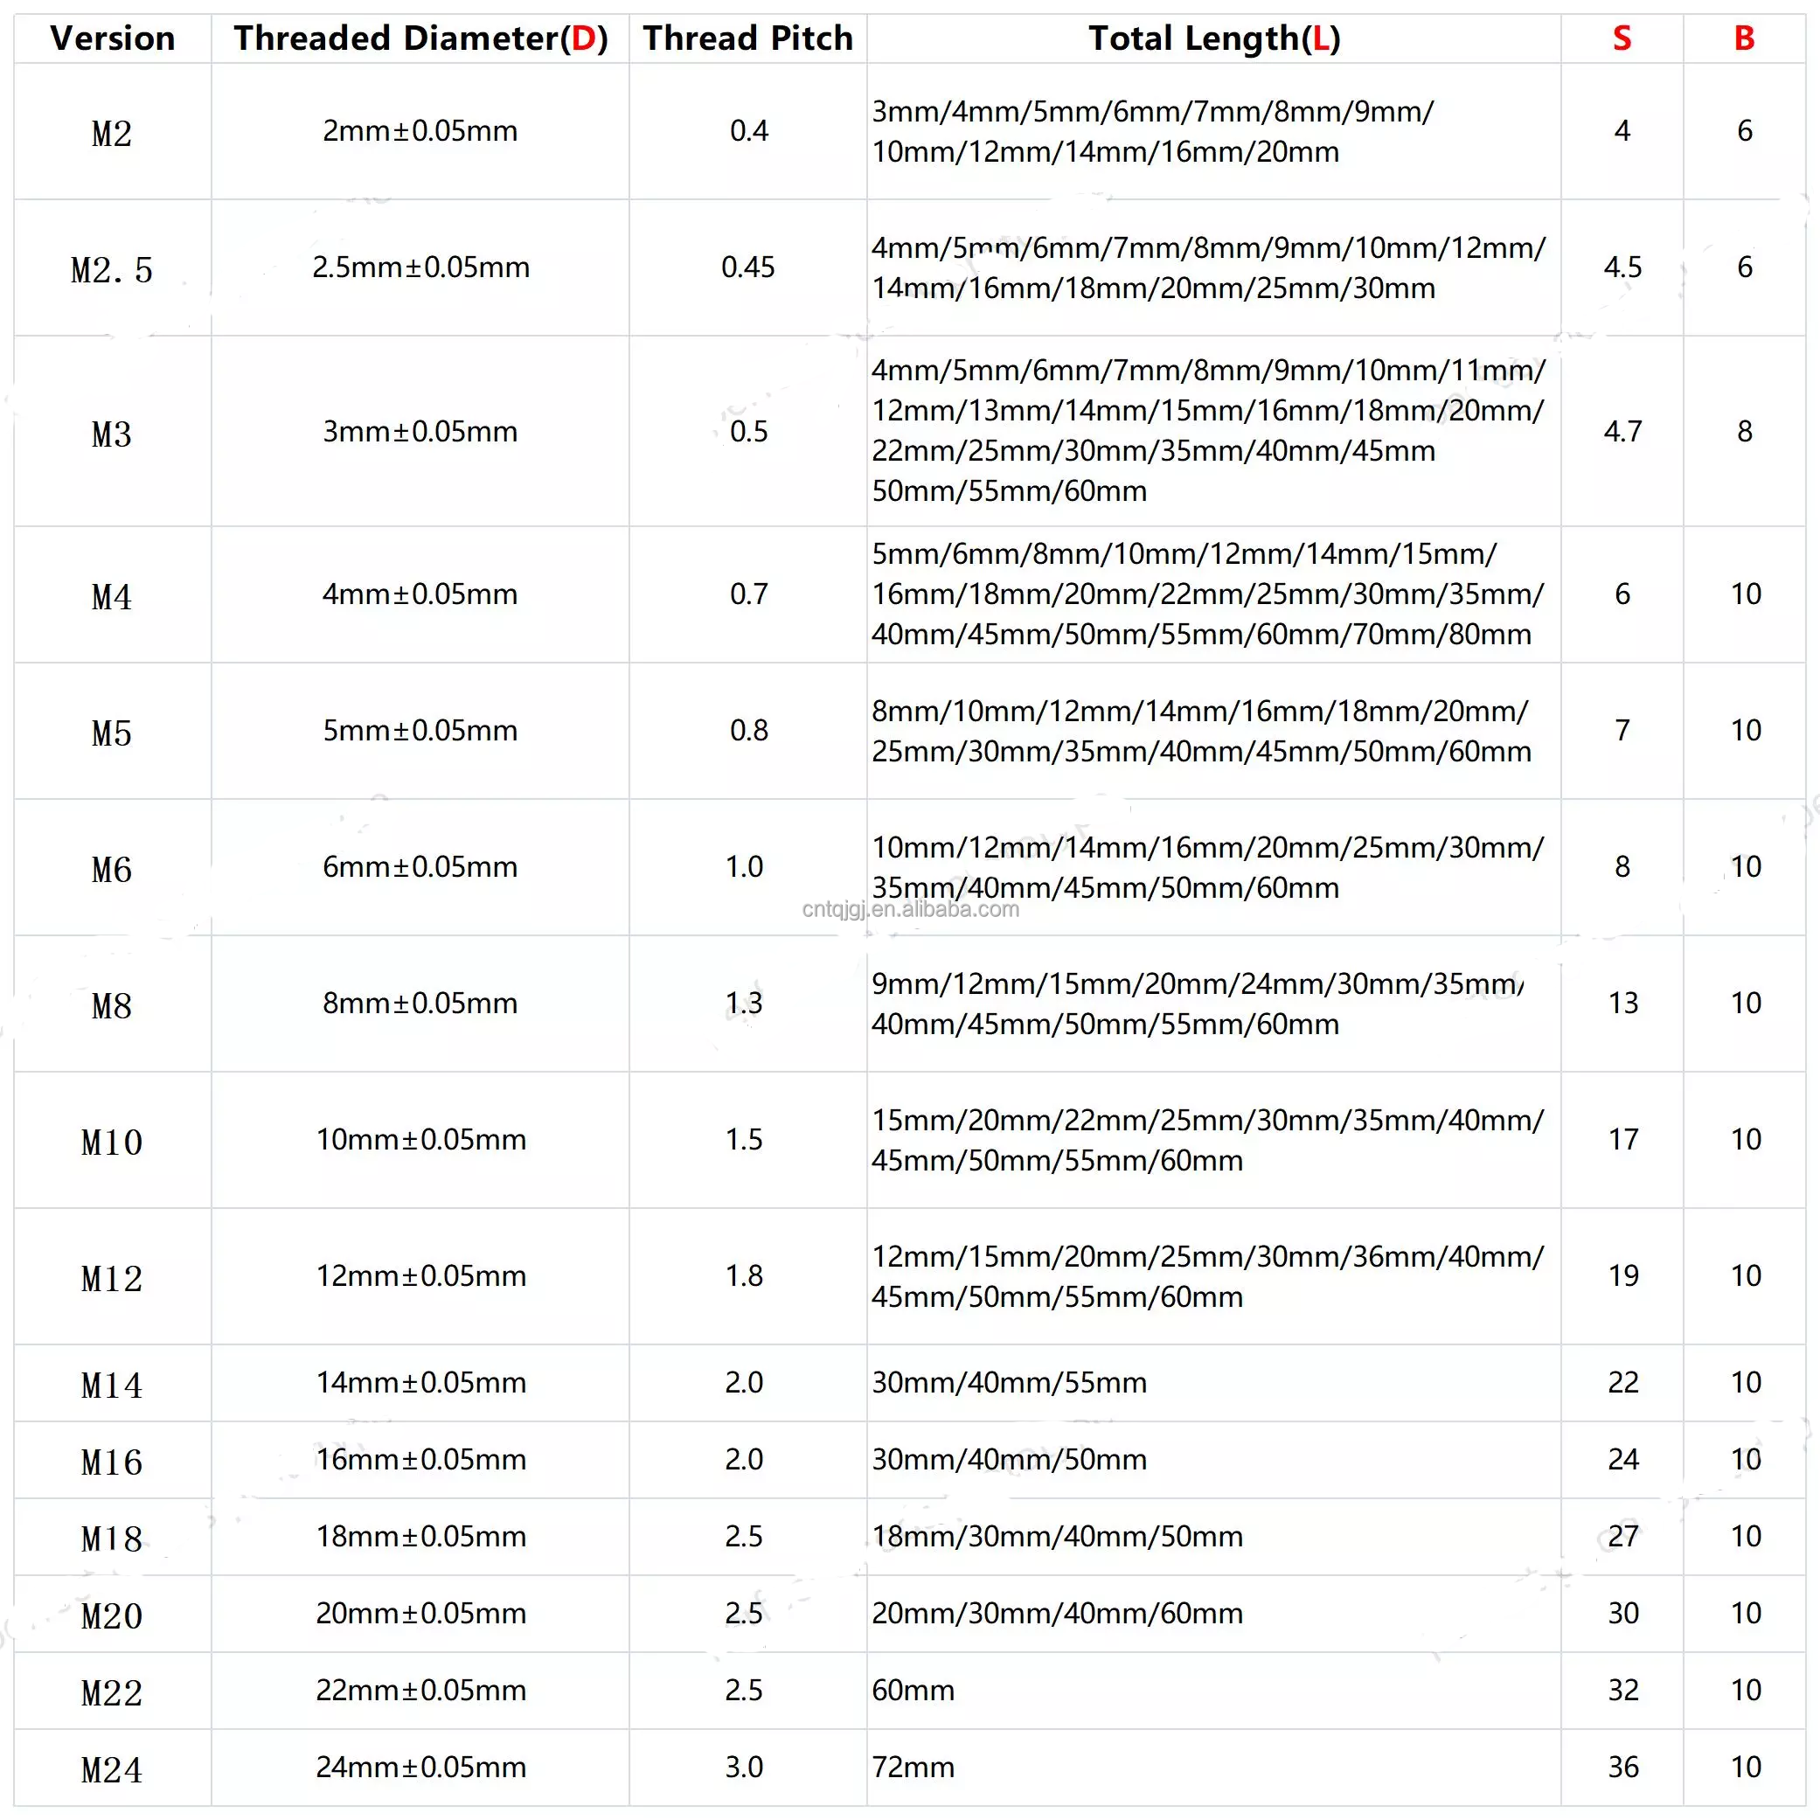Click the red B column header
Viewport: 1820px width, 1820px height.
tap(1745, 38)
